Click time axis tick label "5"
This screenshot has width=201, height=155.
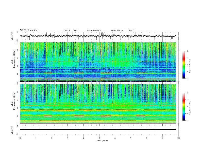click(x=99, y=138)
